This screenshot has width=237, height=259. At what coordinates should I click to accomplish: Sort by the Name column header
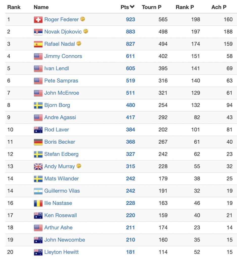coord(41,7)
